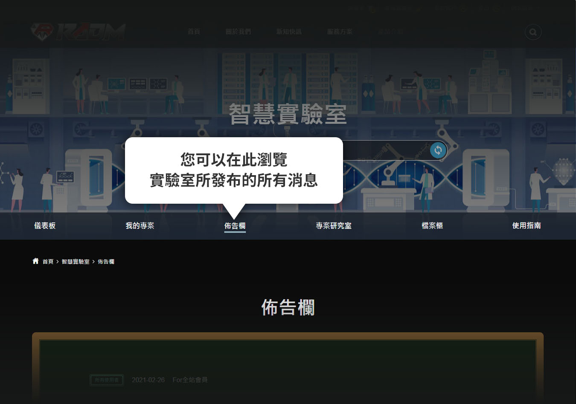The width and height of the screenshot is (576, 404).
Task: Click 首頁 in the top navigation
Action: 194,32
